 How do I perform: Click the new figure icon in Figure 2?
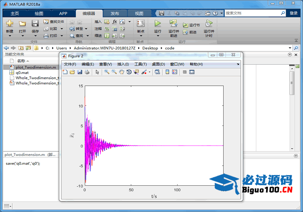[x=65, y=72]
